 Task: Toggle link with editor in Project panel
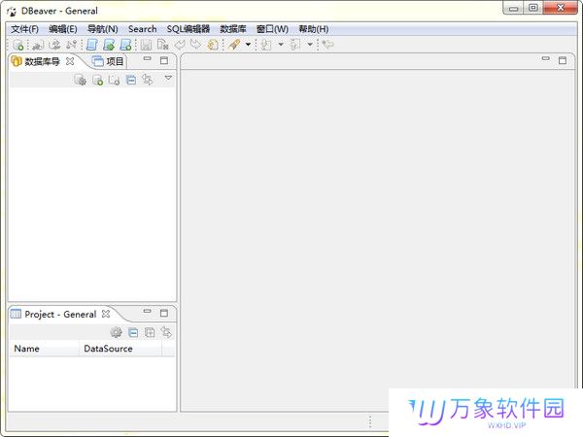click(x=166, y=332)
